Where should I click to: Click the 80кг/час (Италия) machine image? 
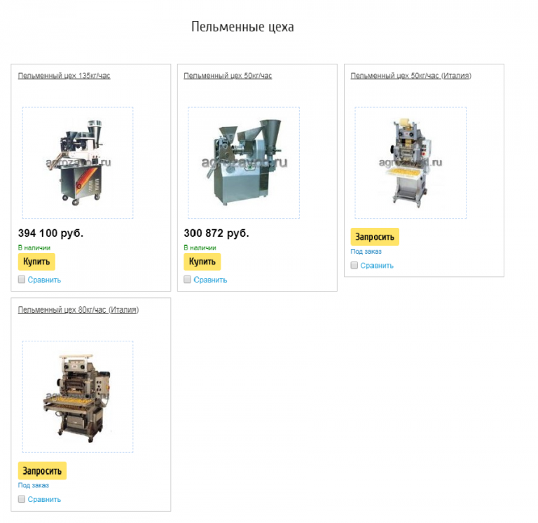(x=78, y=397)
